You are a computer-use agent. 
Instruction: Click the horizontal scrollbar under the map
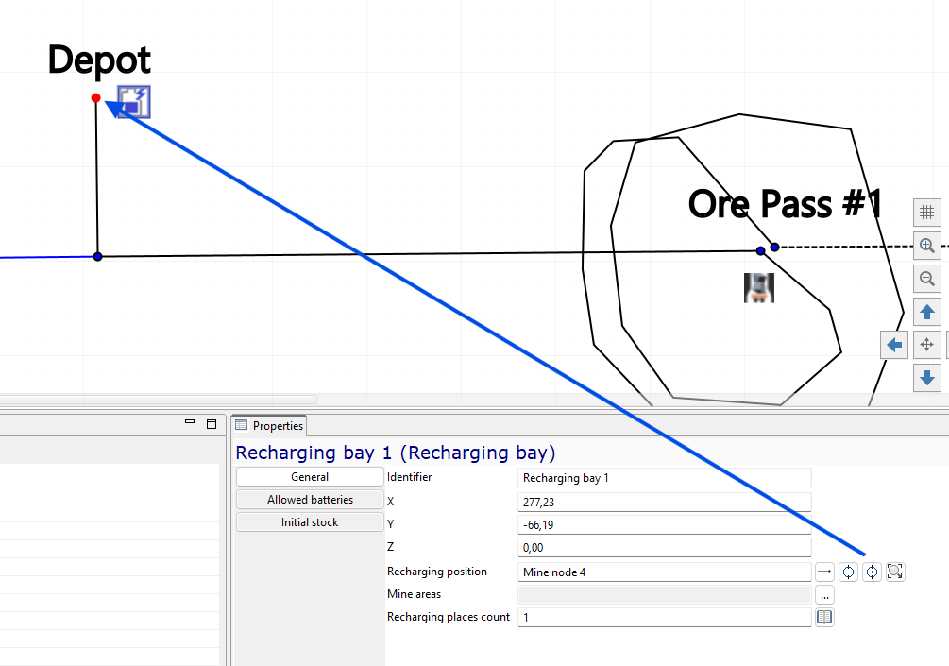pos(158,400)
